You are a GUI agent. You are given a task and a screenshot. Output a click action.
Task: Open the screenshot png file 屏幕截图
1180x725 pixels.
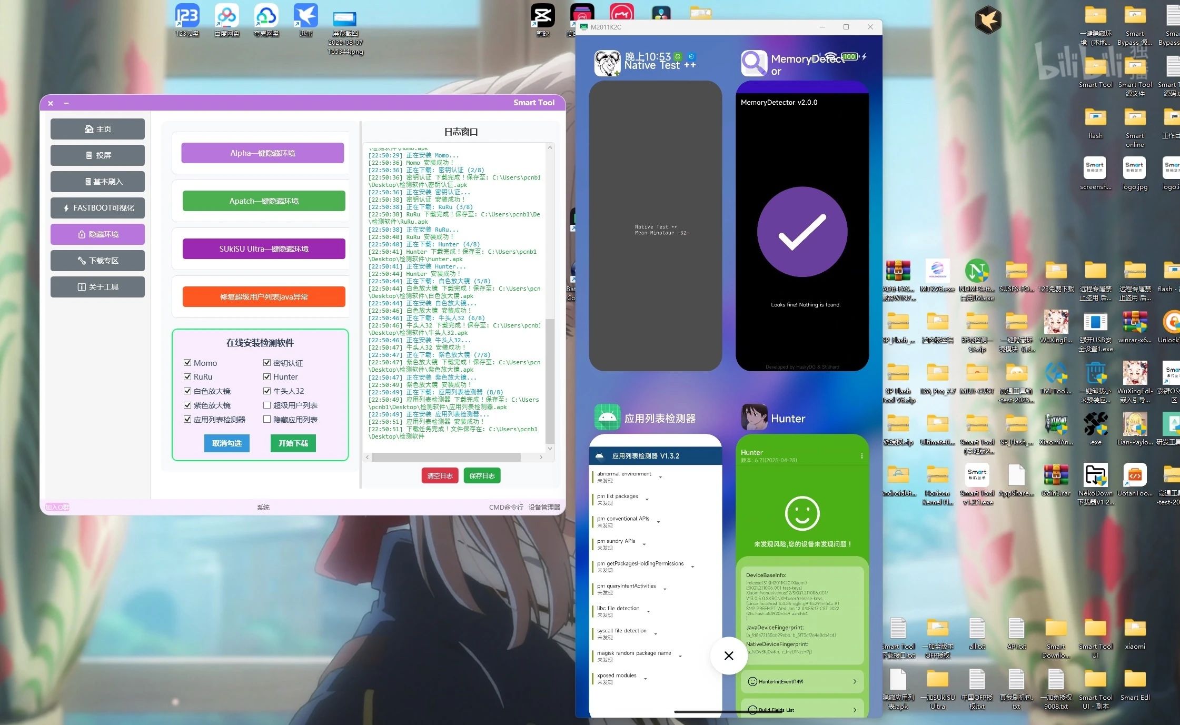click(x=345, y=33)
